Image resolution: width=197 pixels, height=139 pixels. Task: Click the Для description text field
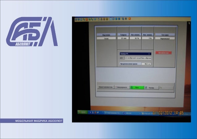click(138, 58)
